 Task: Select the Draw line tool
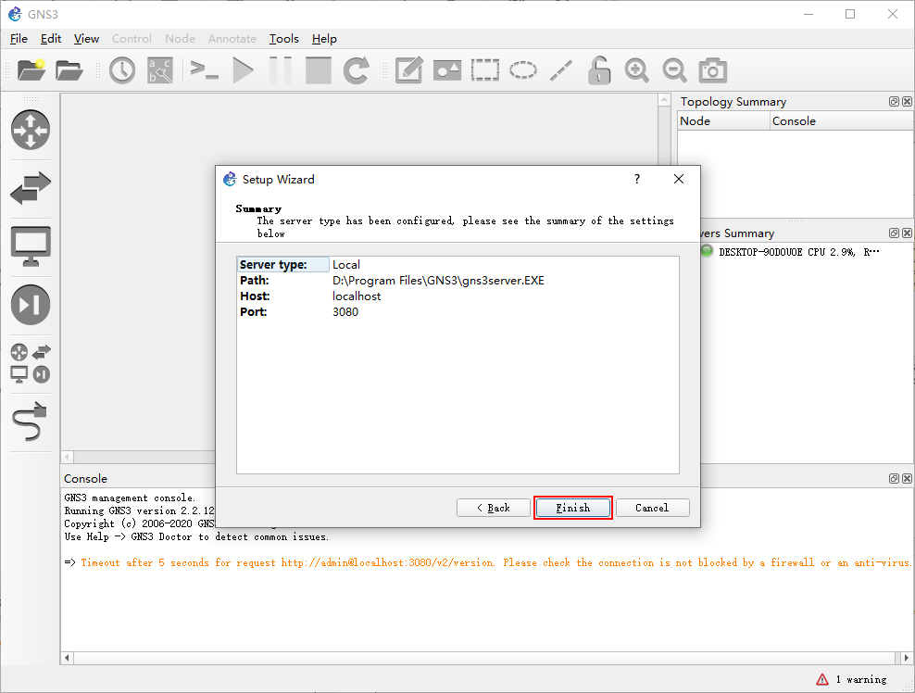pyautogui.click(x=561, y=70)
